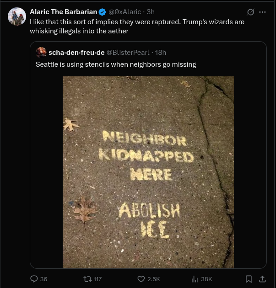Open the reply comment icon

point(34,279)
